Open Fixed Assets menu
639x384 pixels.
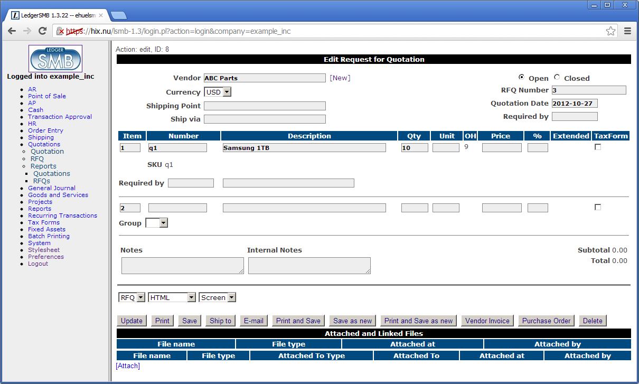(46, 229)
